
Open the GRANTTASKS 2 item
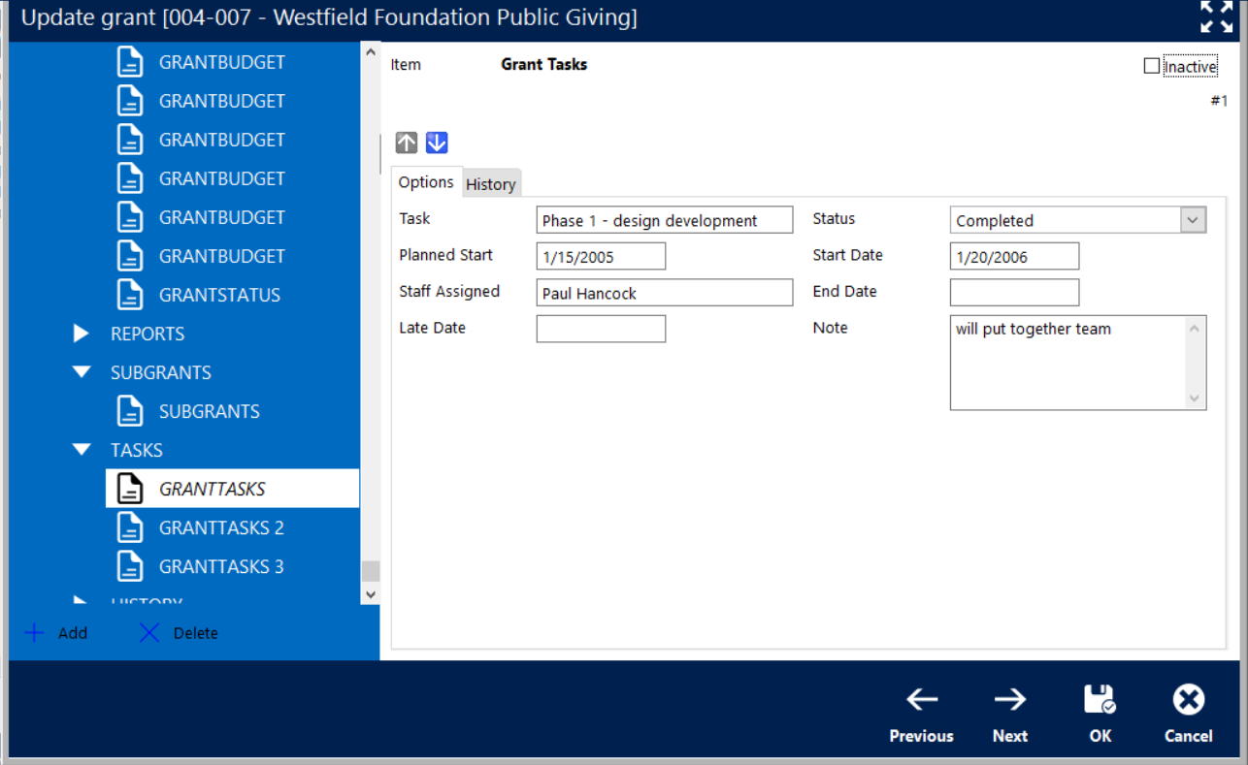(221, 527)
